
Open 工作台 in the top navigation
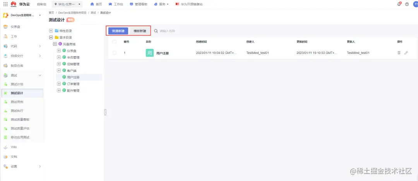(x=116, y=4)
